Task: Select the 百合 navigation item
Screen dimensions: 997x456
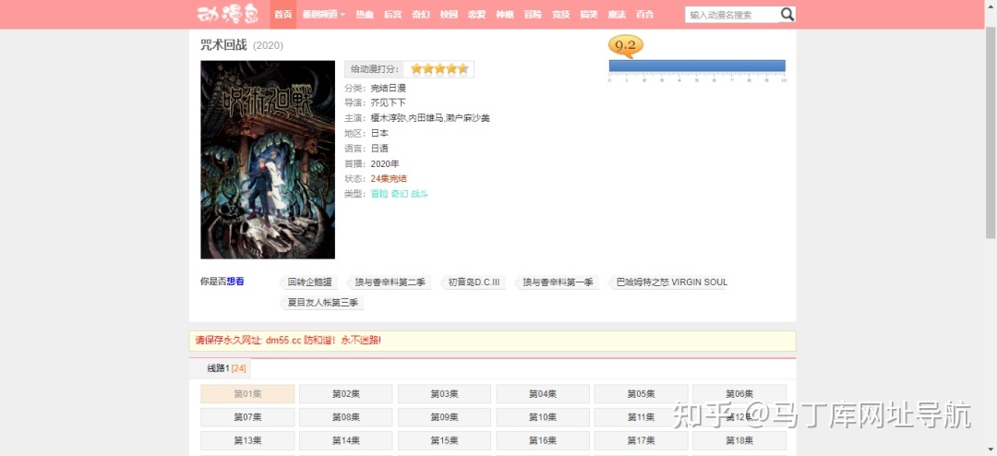Action: coord(644,15)
